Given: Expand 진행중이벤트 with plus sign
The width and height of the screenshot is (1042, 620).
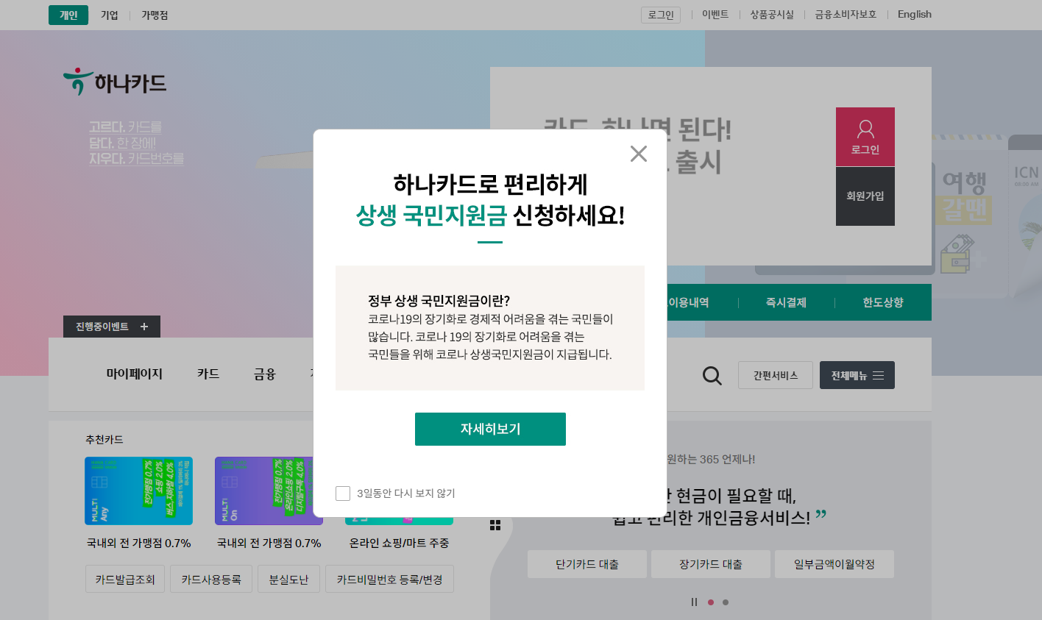Looking at the screenshot, I should point(112,327).
